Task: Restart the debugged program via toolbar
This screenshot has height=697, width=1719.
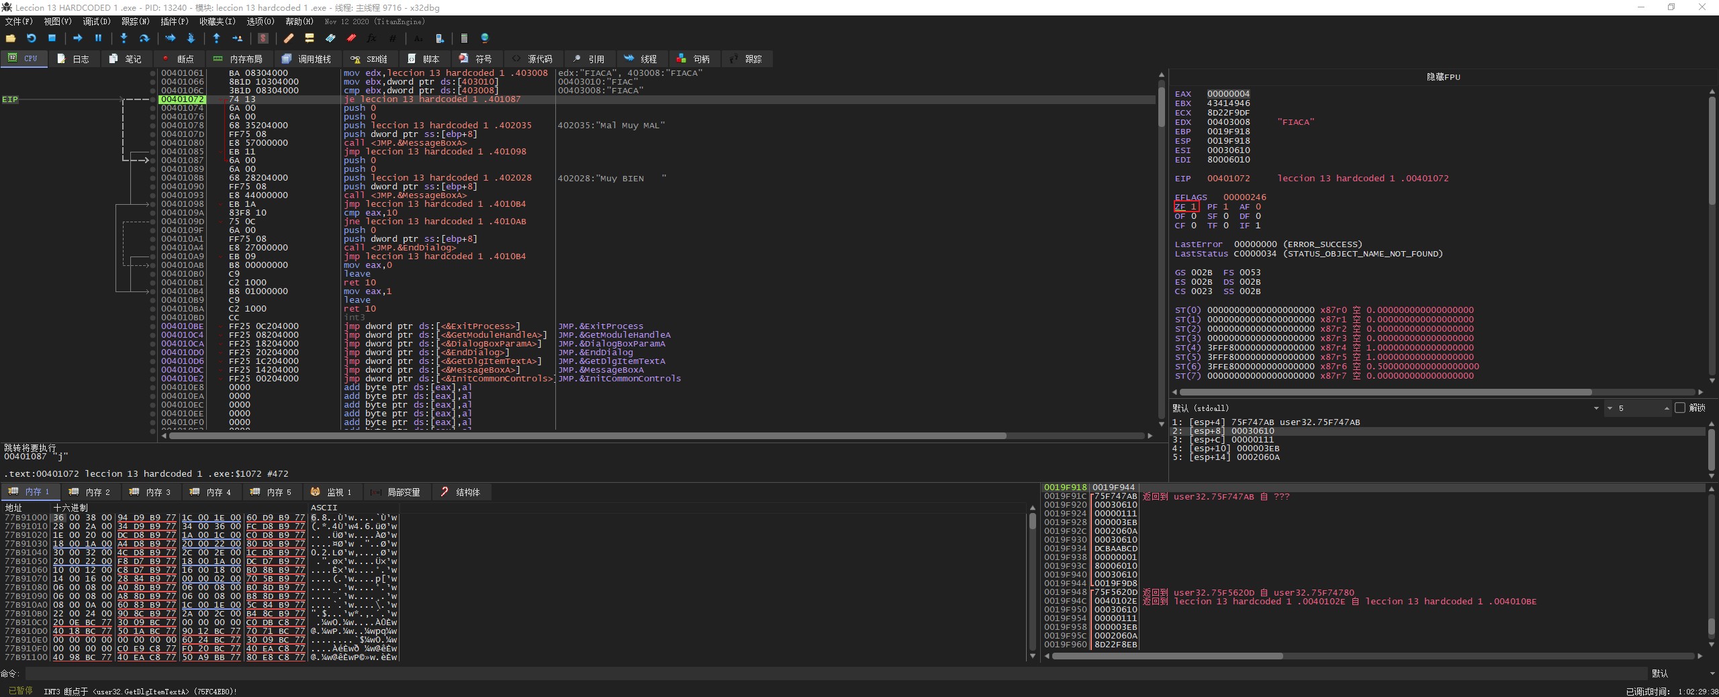Action: click(31, 38)
